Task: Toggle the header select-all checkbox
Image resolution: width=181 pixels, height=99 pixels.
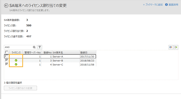Action: (x=7, y=52)
